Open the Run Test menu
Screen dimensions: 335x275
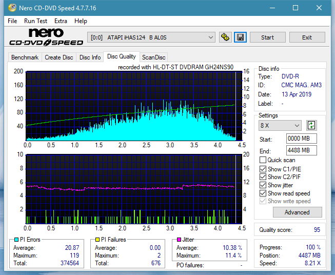[35, 21]
